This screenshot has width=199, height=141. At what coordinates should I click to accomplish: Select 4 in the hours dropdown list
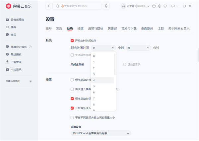103,80
